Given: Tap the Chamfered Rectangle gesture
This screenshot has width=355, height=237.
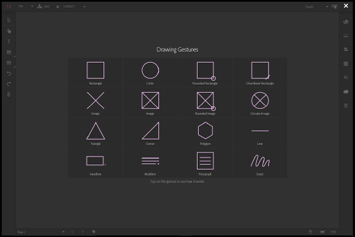Looking at the screenshot, I should [x=260, y=73].
